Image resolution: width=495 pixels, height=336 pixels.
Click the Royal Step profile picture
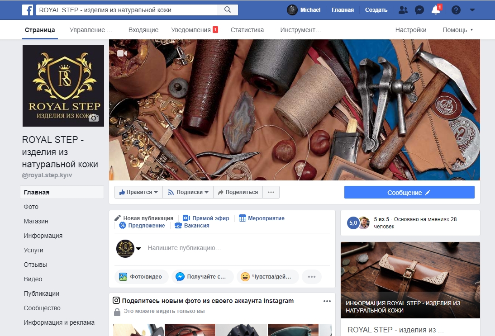click(63, 86)
